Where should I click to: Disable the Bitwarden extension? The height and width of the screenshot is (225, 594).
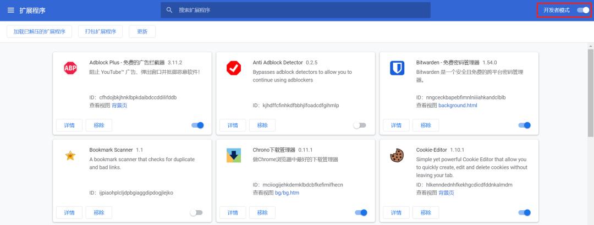525,125
